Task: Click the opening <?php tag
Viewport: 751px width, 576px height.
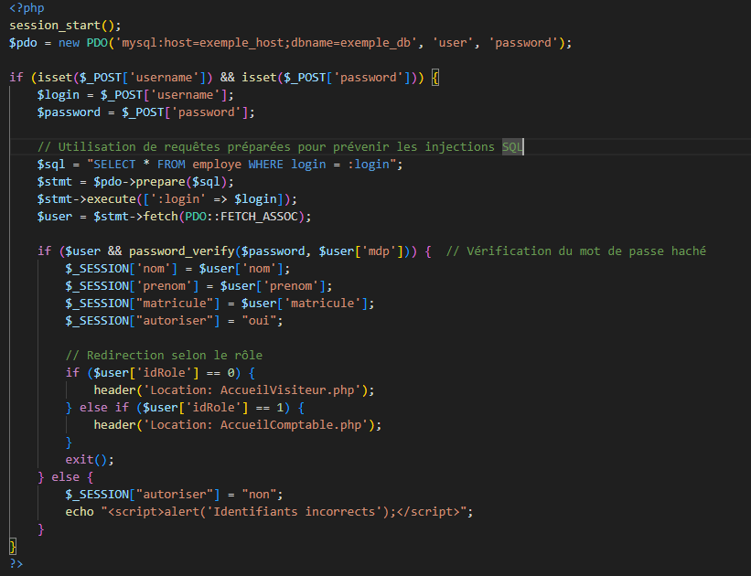Action: click(x=27, y=8)
